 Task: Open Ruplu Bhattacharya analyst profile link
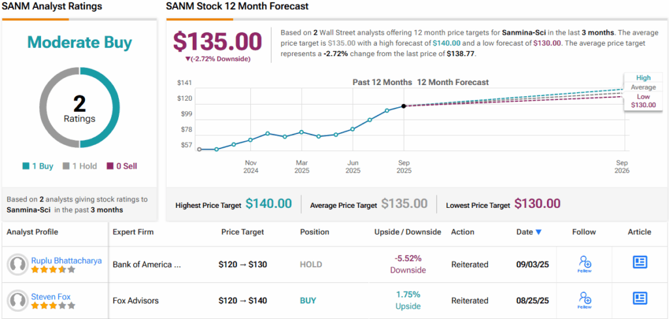coord(67,260)
